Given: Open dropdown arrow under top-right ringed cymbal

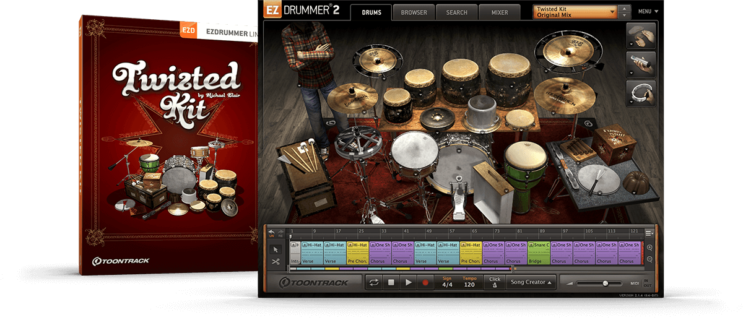Looking at the screenshot, I should tap(545, 70).
